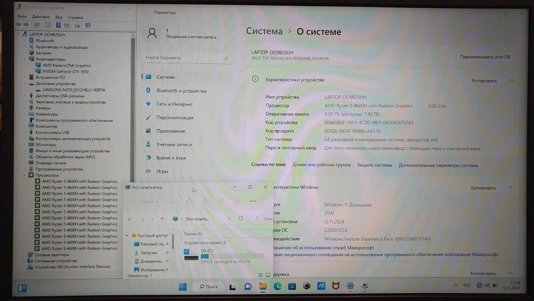This screenshot has height=301, width=534.
Task: Click the Поиск field in Explorer window
Action: (262, 219)
